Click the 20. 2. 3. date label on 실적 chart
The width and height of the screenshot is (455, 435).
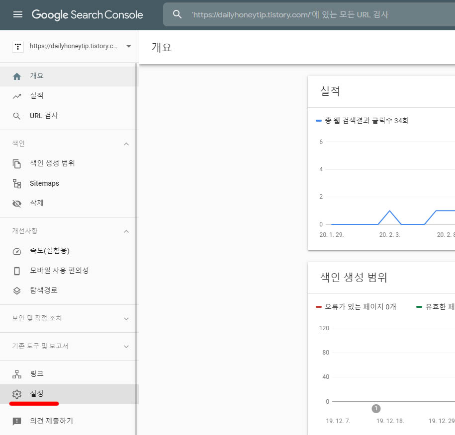(x=390, y=235)
